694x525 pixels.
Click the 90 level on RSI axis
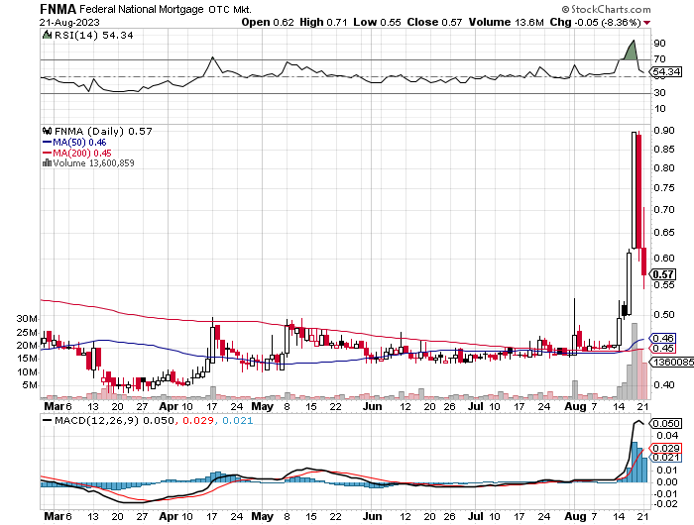[x=659, y=43]
